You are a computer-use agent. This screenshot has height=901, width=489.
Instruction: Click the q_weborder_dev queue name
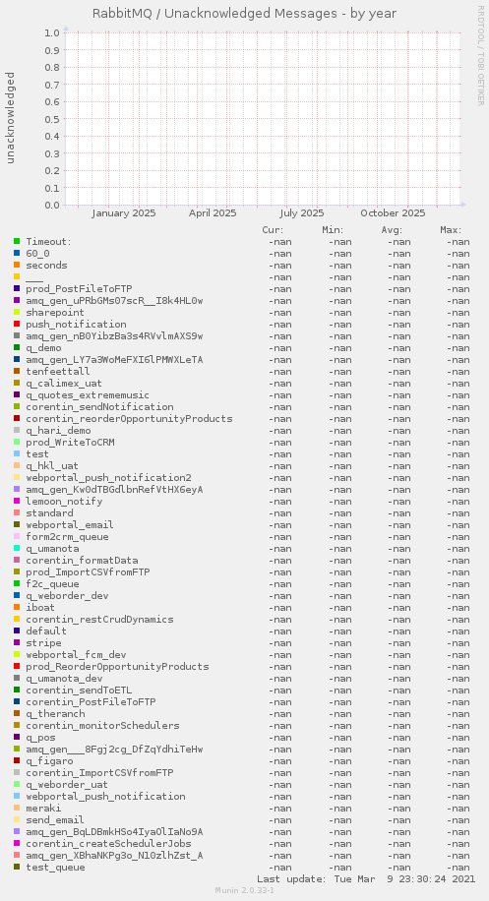(x=67, y=595)
